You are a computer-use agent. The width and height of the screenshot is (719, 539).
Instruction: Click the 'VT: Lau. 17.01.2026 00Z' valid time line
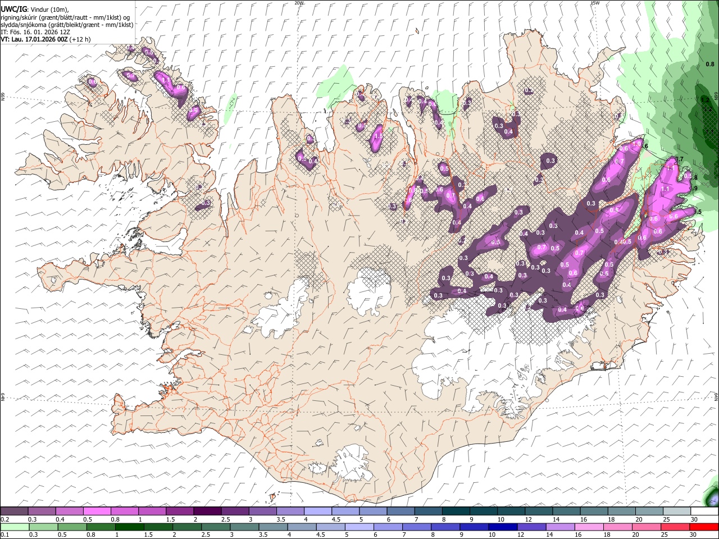tap(34, 39)
